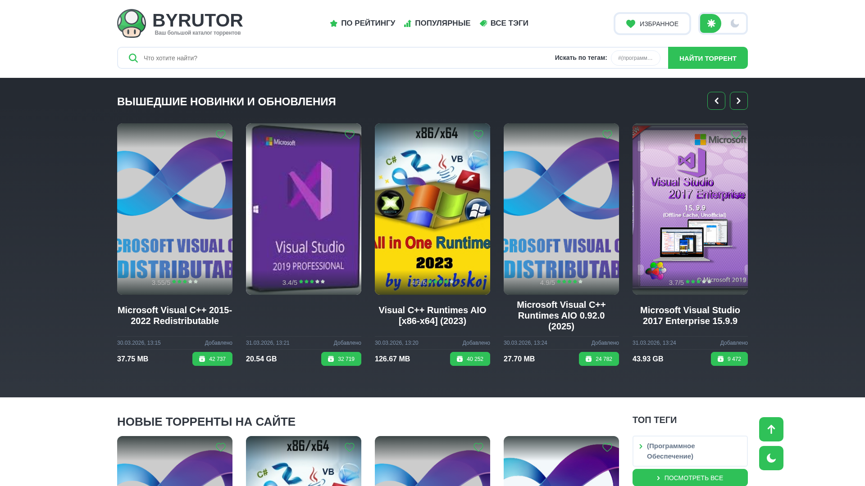Click the BYRUTOR mushroom logo
The image size is (865, 486).
(132, 23)
